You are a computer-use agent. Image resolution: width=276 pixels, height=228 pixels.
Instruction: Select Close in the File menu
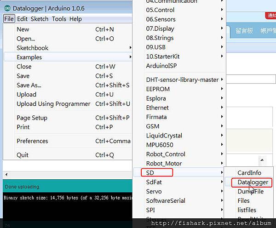pyautogui.click(x=68, y=67)
